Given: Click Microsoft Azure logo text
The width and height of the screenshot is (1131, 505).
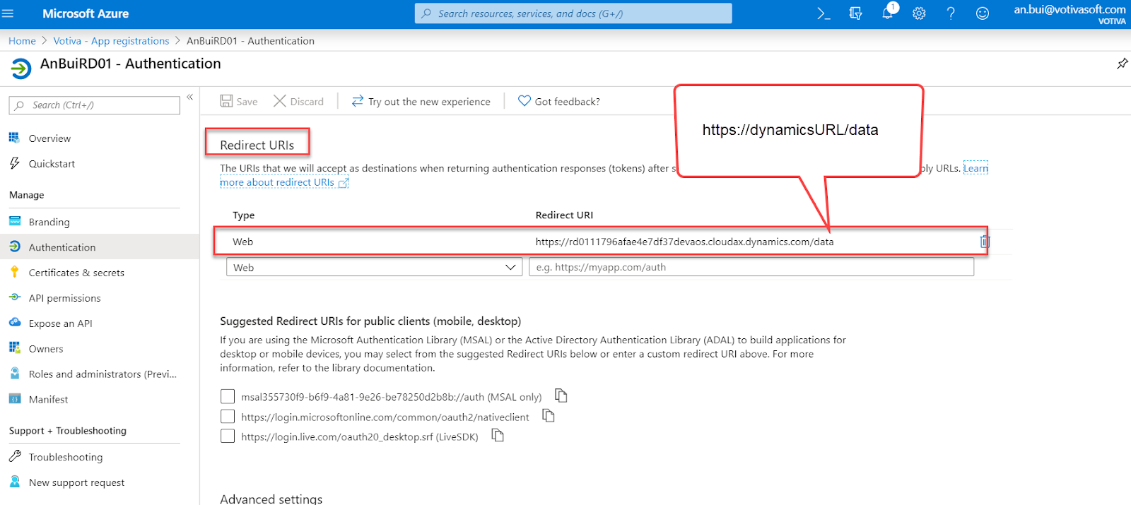Looking at the screenshot, I should coord(86,13).
